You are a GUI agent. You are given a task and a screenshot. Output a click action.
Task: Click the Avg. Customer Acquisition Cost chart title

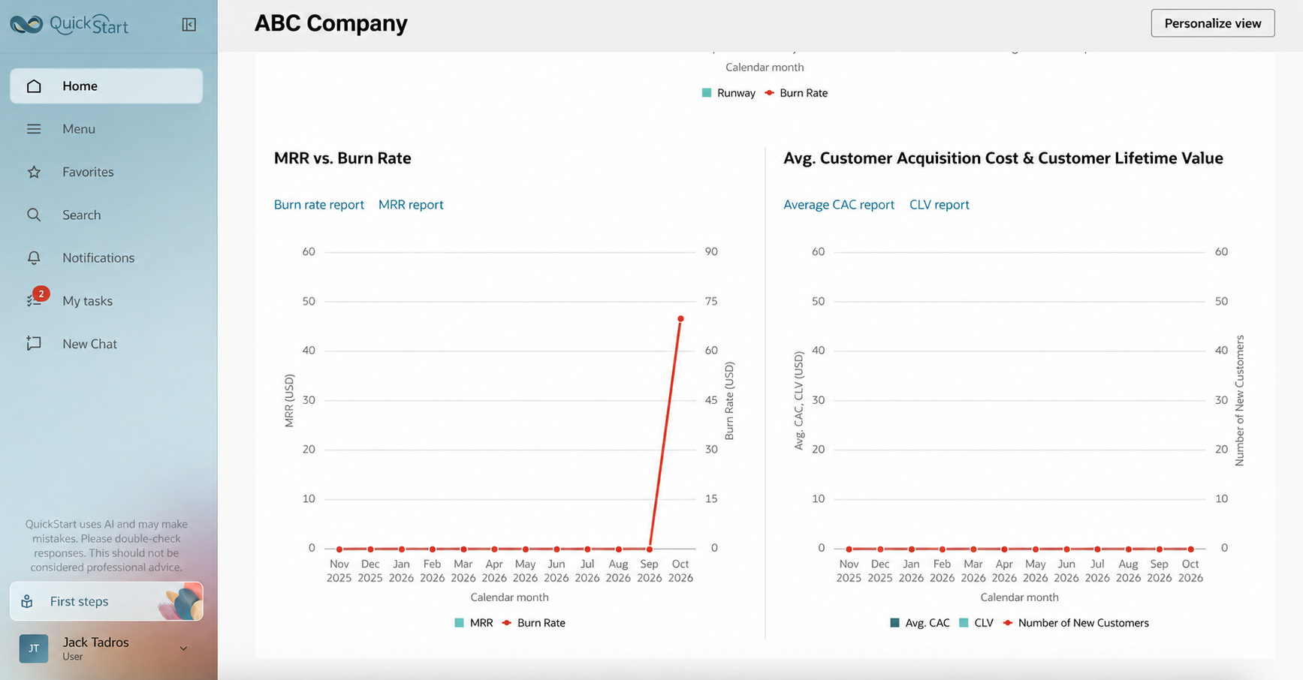(1003, 158)
